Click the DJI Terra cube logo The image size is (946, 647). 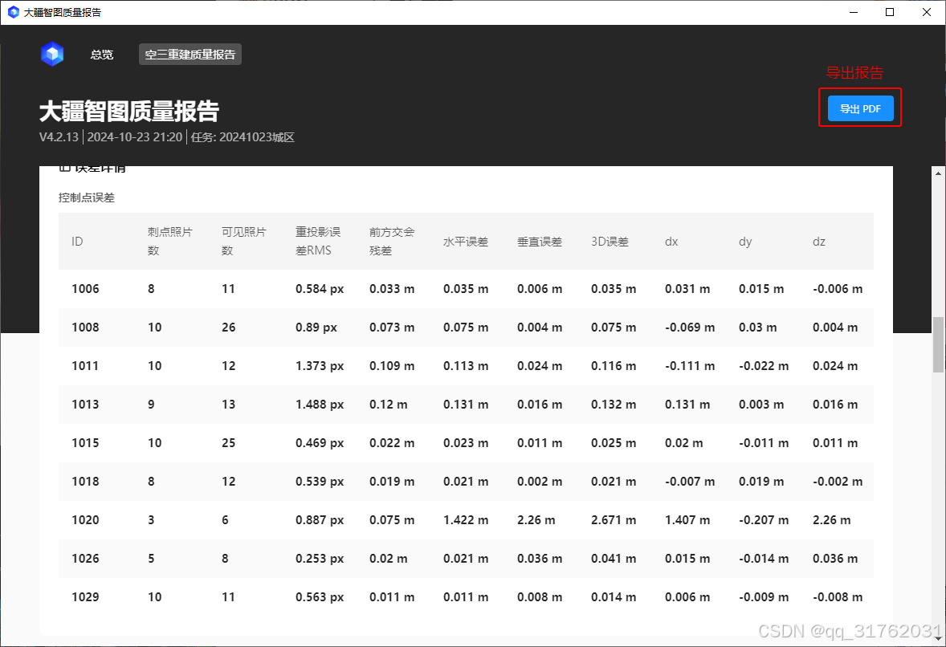52,55
